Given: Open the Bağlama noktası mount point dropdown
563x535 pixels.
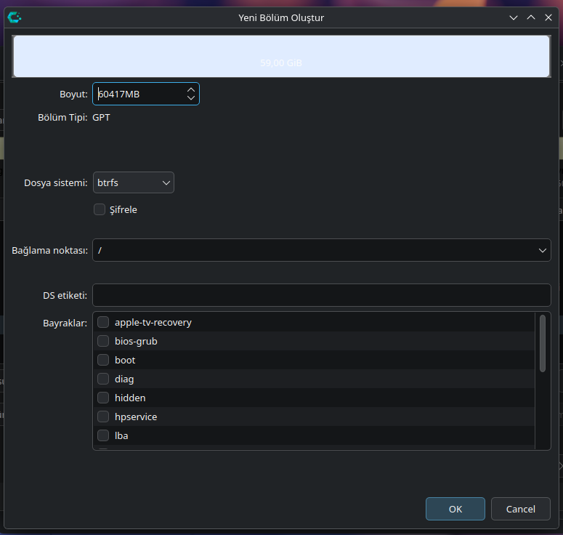Looking at the screenshot, I should pyautogui.click(x=321, y=250).
